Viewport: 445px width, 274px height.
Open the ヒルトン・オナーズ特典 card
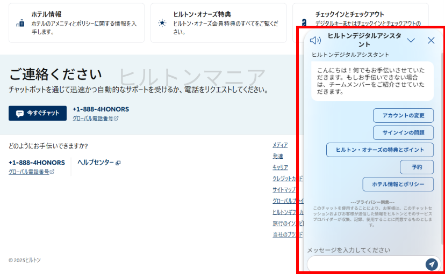point(218,23)
